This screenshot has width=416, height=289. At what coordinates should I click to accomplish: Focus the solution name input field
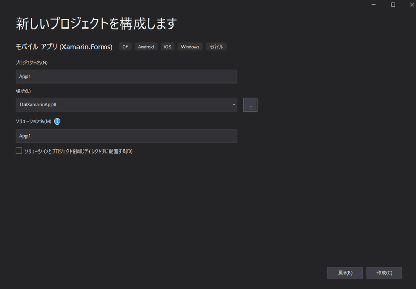(126, 136)
